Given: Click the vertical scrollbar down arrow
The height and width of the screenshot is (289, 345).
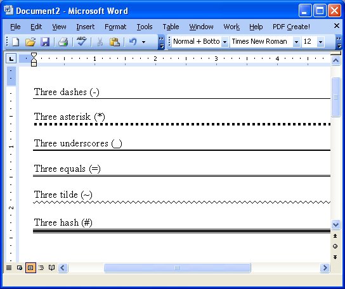Looking at the screenshot, I should 335,224.
